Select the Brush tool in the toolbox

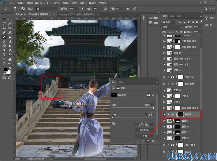pyautogui.click(x=4, y=37)
